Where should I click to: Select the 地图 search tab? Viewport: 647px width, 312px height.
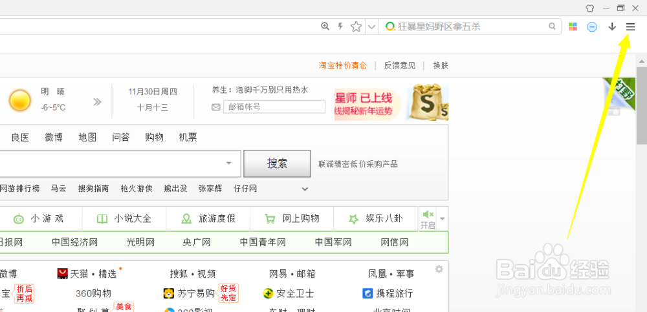pyautogui.click(x=87, y=138)
